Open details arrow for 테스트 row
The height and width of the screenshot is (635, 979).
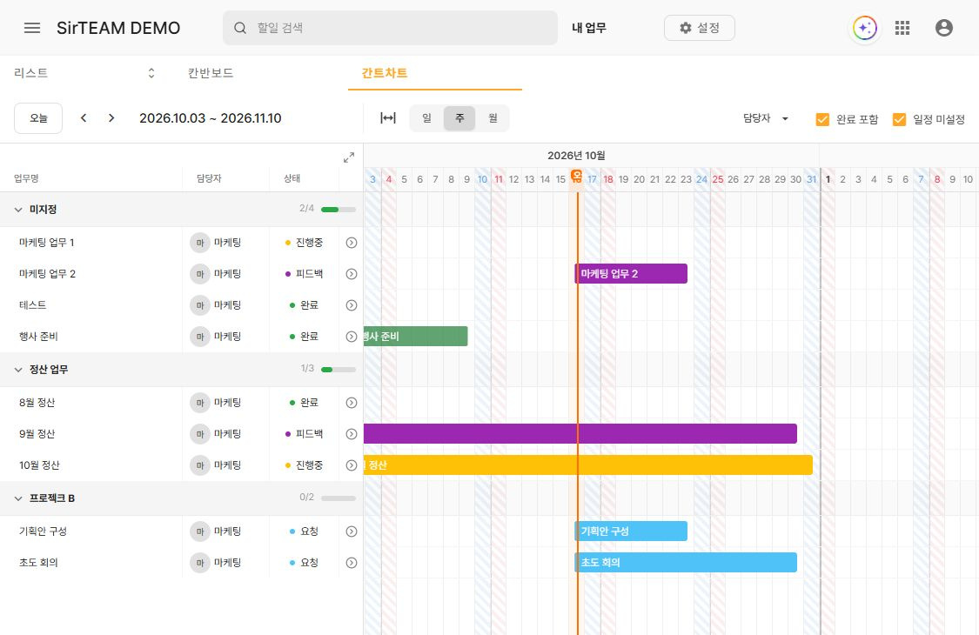(x=352, y=305)
